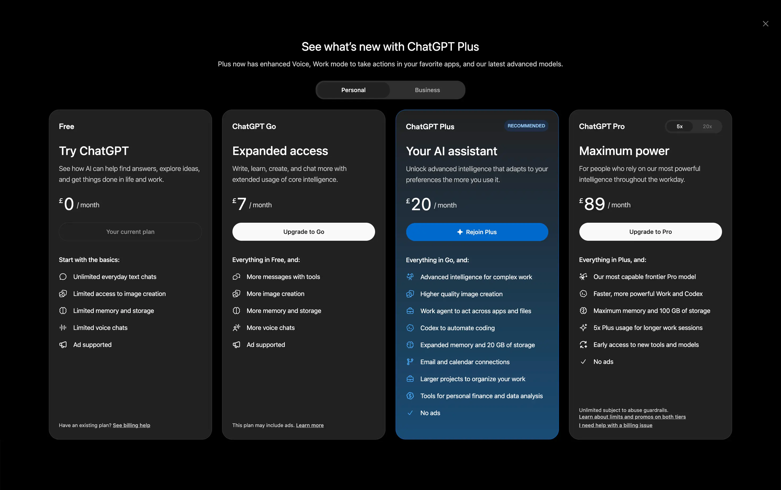
Task: Click the £0 / month price
Action: (79, 204)
